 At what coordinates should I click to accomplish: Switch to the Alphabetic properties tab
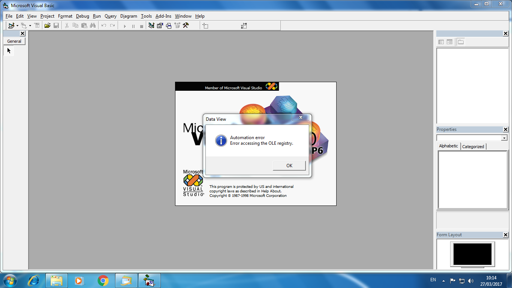(449, 146)
